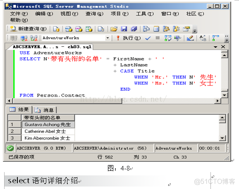The height and width of the screenshot is (189, 239).
Task: Click the SQL Server Mobile Query icon
Action: point(101,29)
